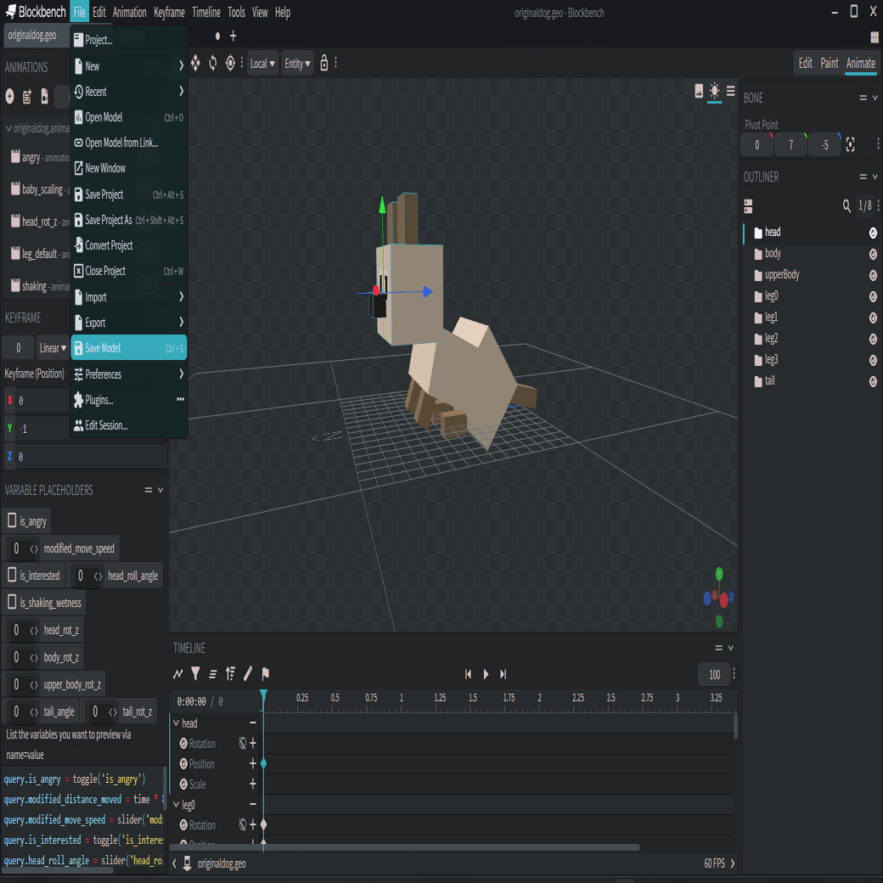Add a head Rotation keyframe

(x=253, y=744)
